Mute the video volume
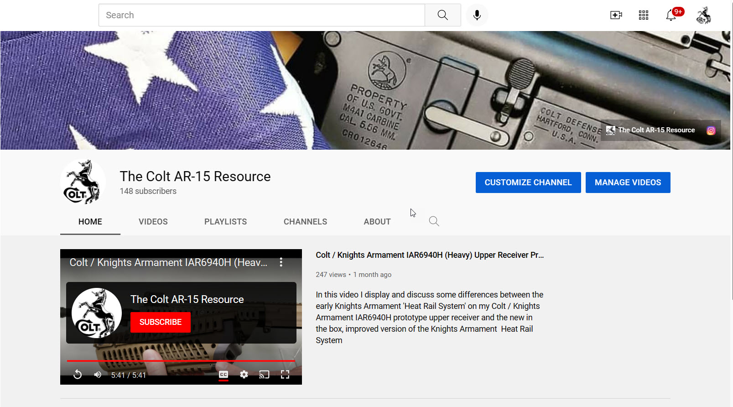The image size is (733, 407). 98,375
